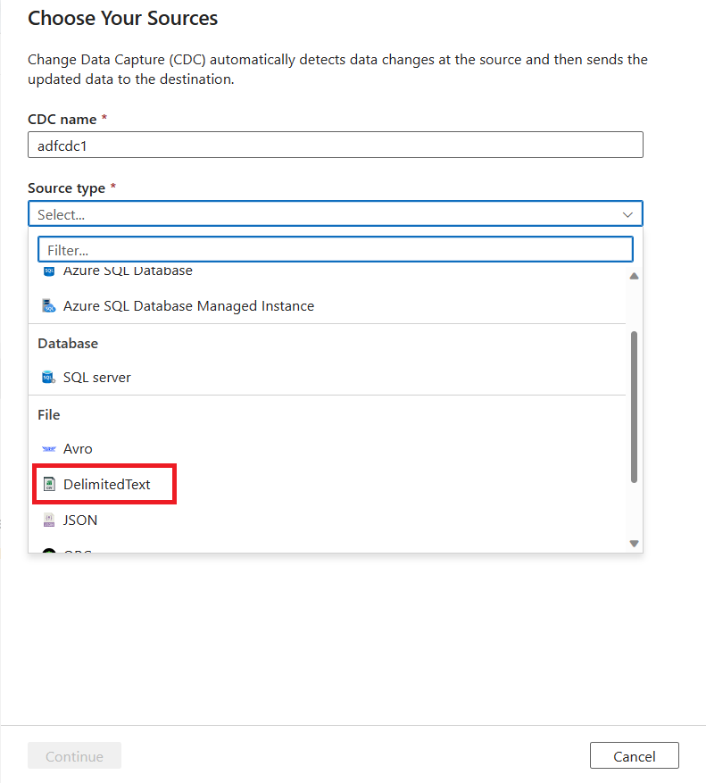Pick Avro under the File section
Screen dimensions: 706x783
[x=78, y=448]
